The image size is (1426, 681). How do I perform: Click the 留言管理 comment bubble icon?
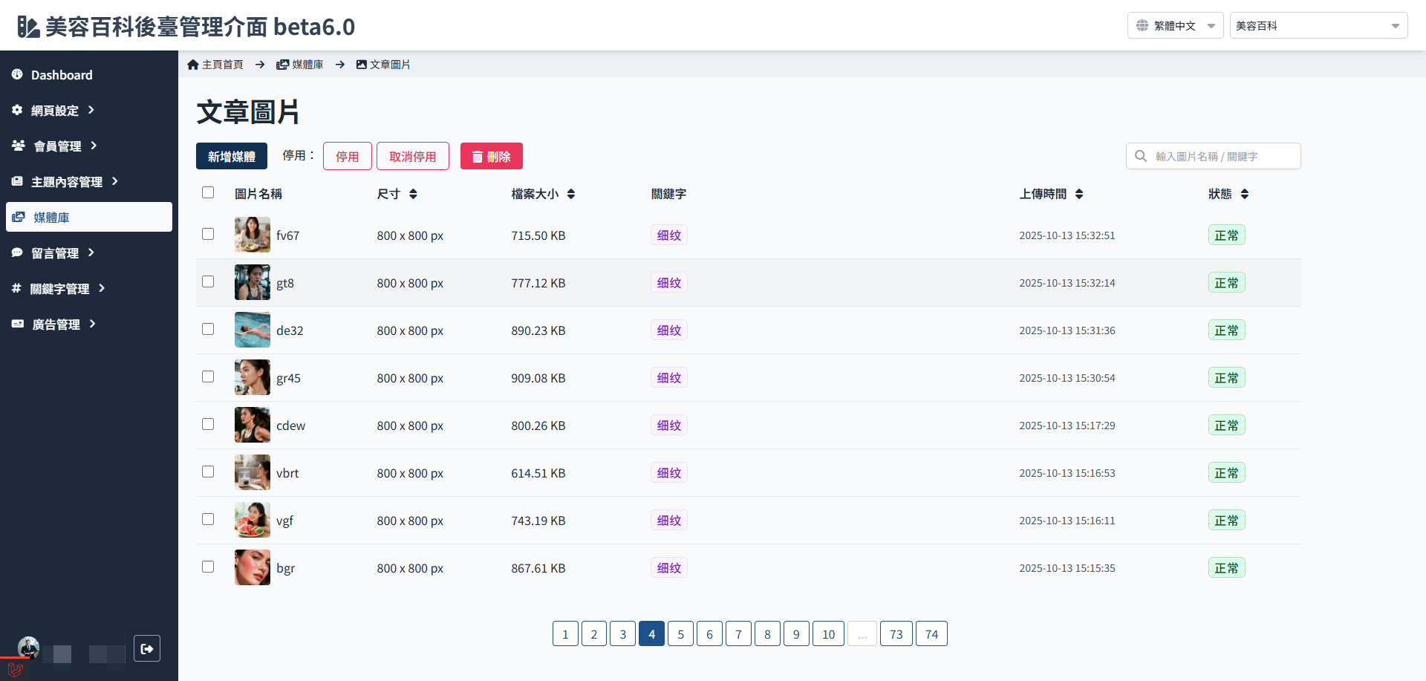pos(17,252)
